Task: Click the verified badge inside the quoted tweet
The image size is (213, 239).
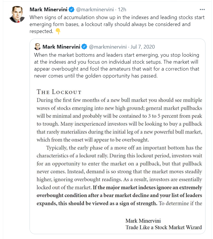Action: point(84,47)
